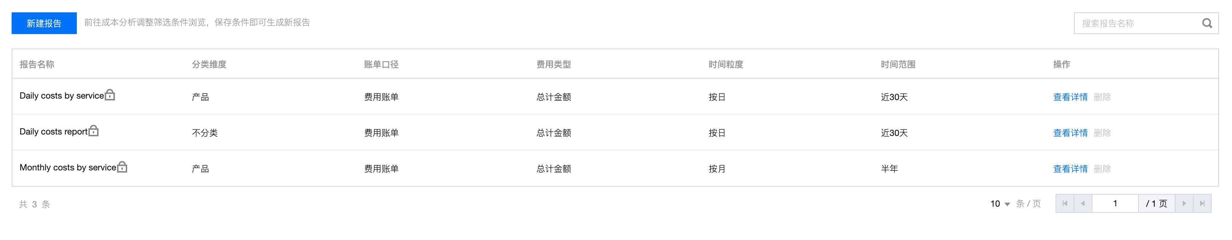Go to the first page
This screenshot has width=1232, height=240.
coord(1065,204)
